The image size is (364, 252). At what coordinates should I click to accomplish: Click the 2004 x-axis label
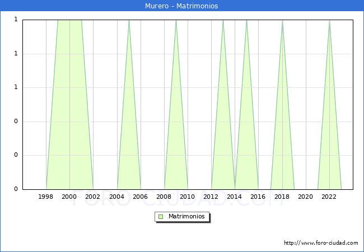pyautogui.click(x=117, y=197)
